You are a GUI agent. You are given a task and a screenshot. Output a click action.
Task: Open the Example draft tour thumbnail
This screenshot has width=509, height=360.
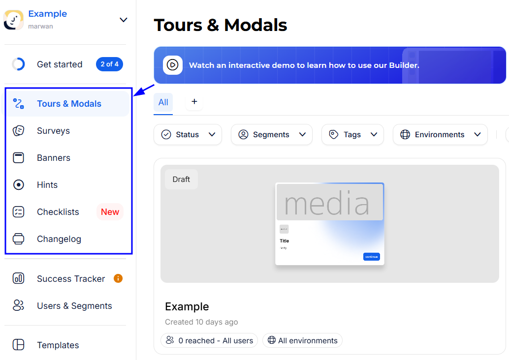coord(329,224)
